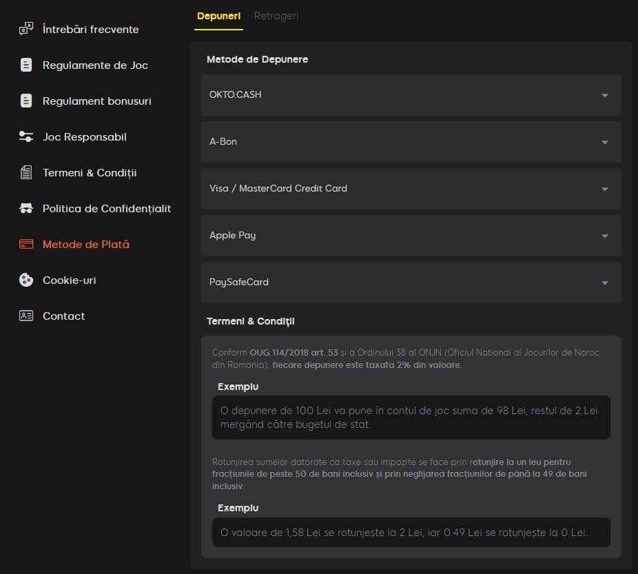Expand the Apple Pay dropdown arrow
Viewport: 638px width, 574px height.
click(x=604, y=236)
